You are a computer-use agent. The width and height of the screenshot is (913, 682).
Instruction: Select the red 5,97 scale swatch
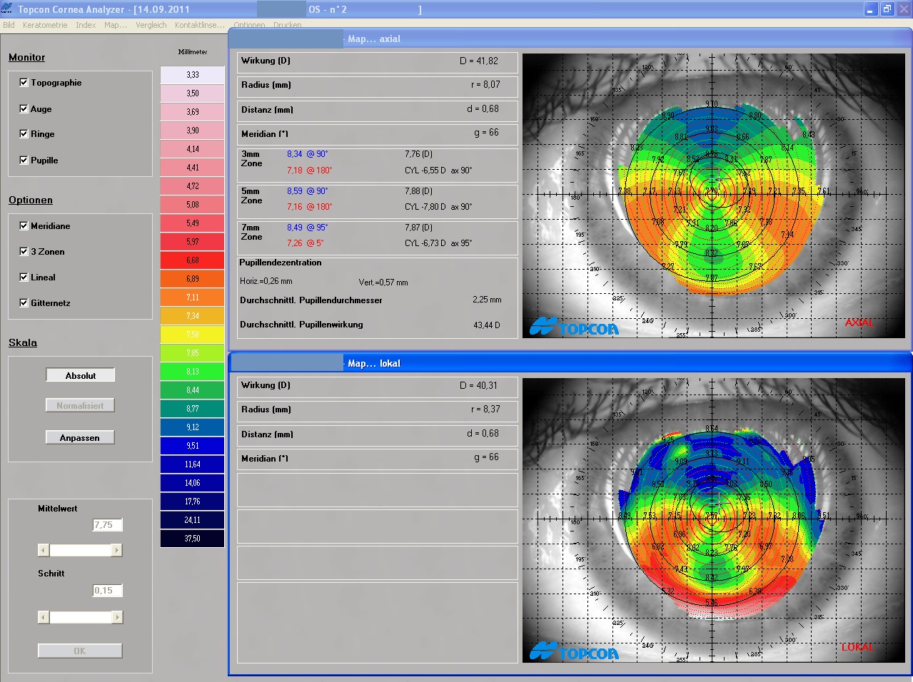coord(193,242)
